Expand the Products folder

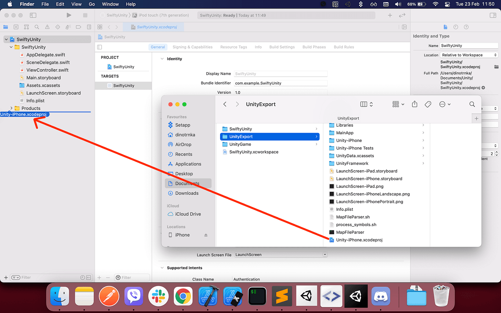click(x=11, y=108)
